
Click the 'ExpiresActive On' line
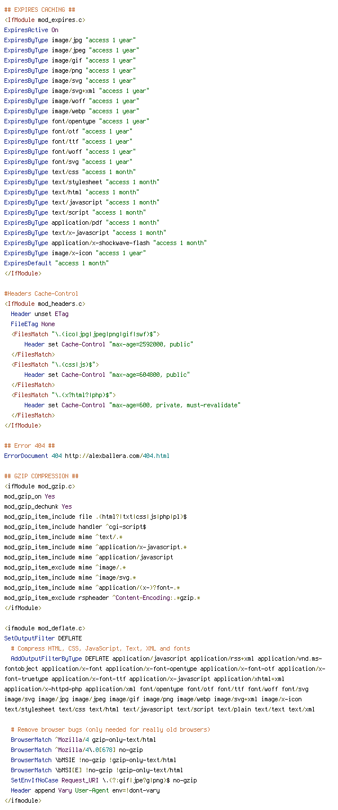[31, 30]
